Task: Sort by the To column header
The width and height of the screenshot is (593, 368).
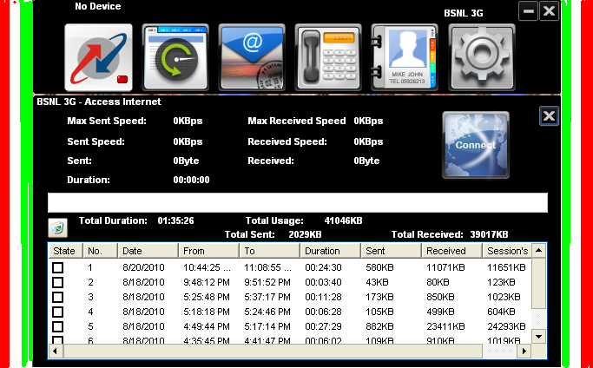Action: point(270,251)
